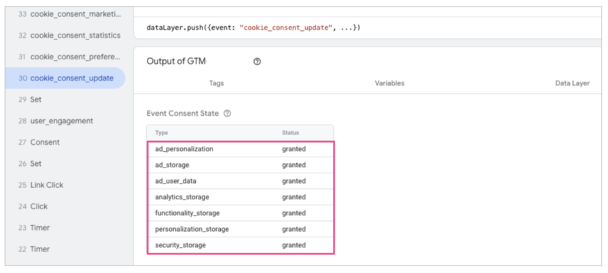
Task: Click the ad_personalization consent row
Action: pos(240,149)
